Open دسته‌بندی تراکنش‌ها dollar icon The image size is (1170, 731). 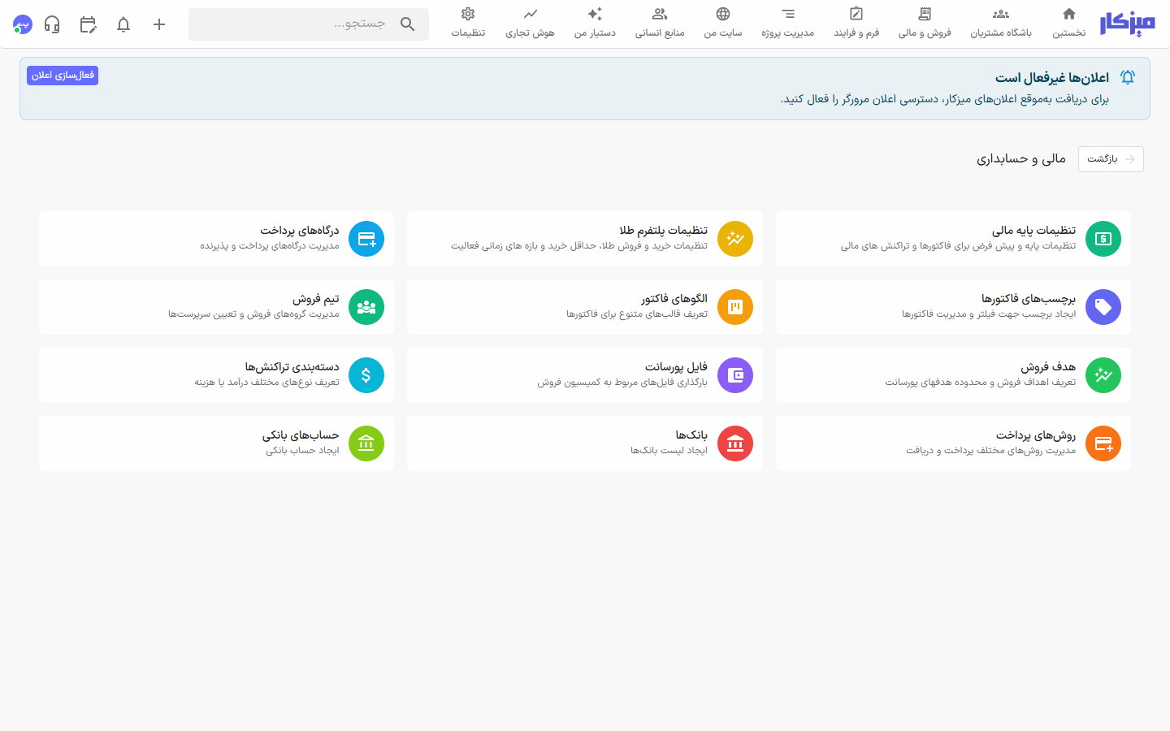point(366,375)
